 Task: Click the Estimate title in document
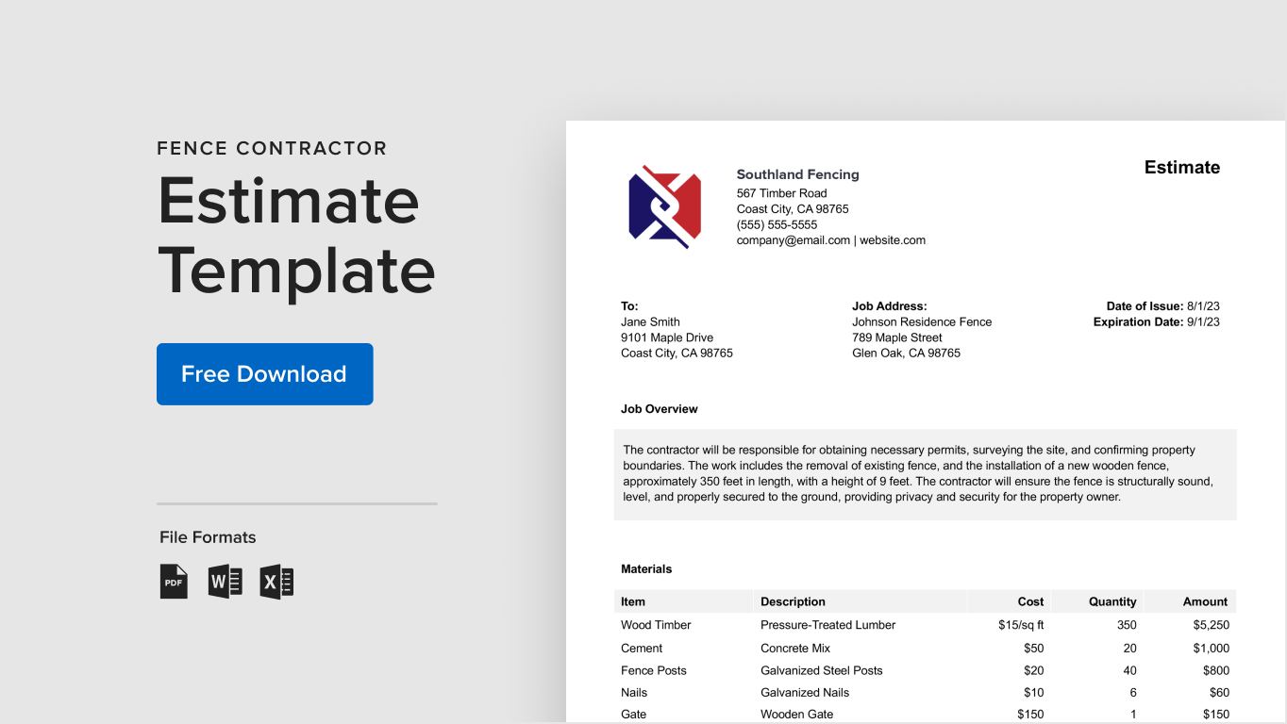click(1181, 168)
